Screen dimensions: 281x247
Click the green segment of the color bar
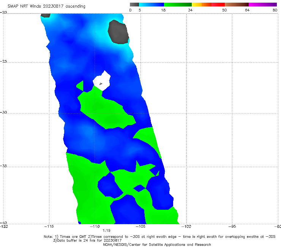(x=178, y=5)
